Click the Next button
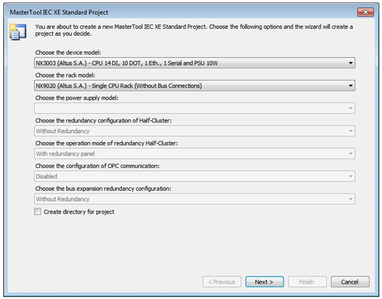This screenshot has height=299, width=382. [264, 282]
